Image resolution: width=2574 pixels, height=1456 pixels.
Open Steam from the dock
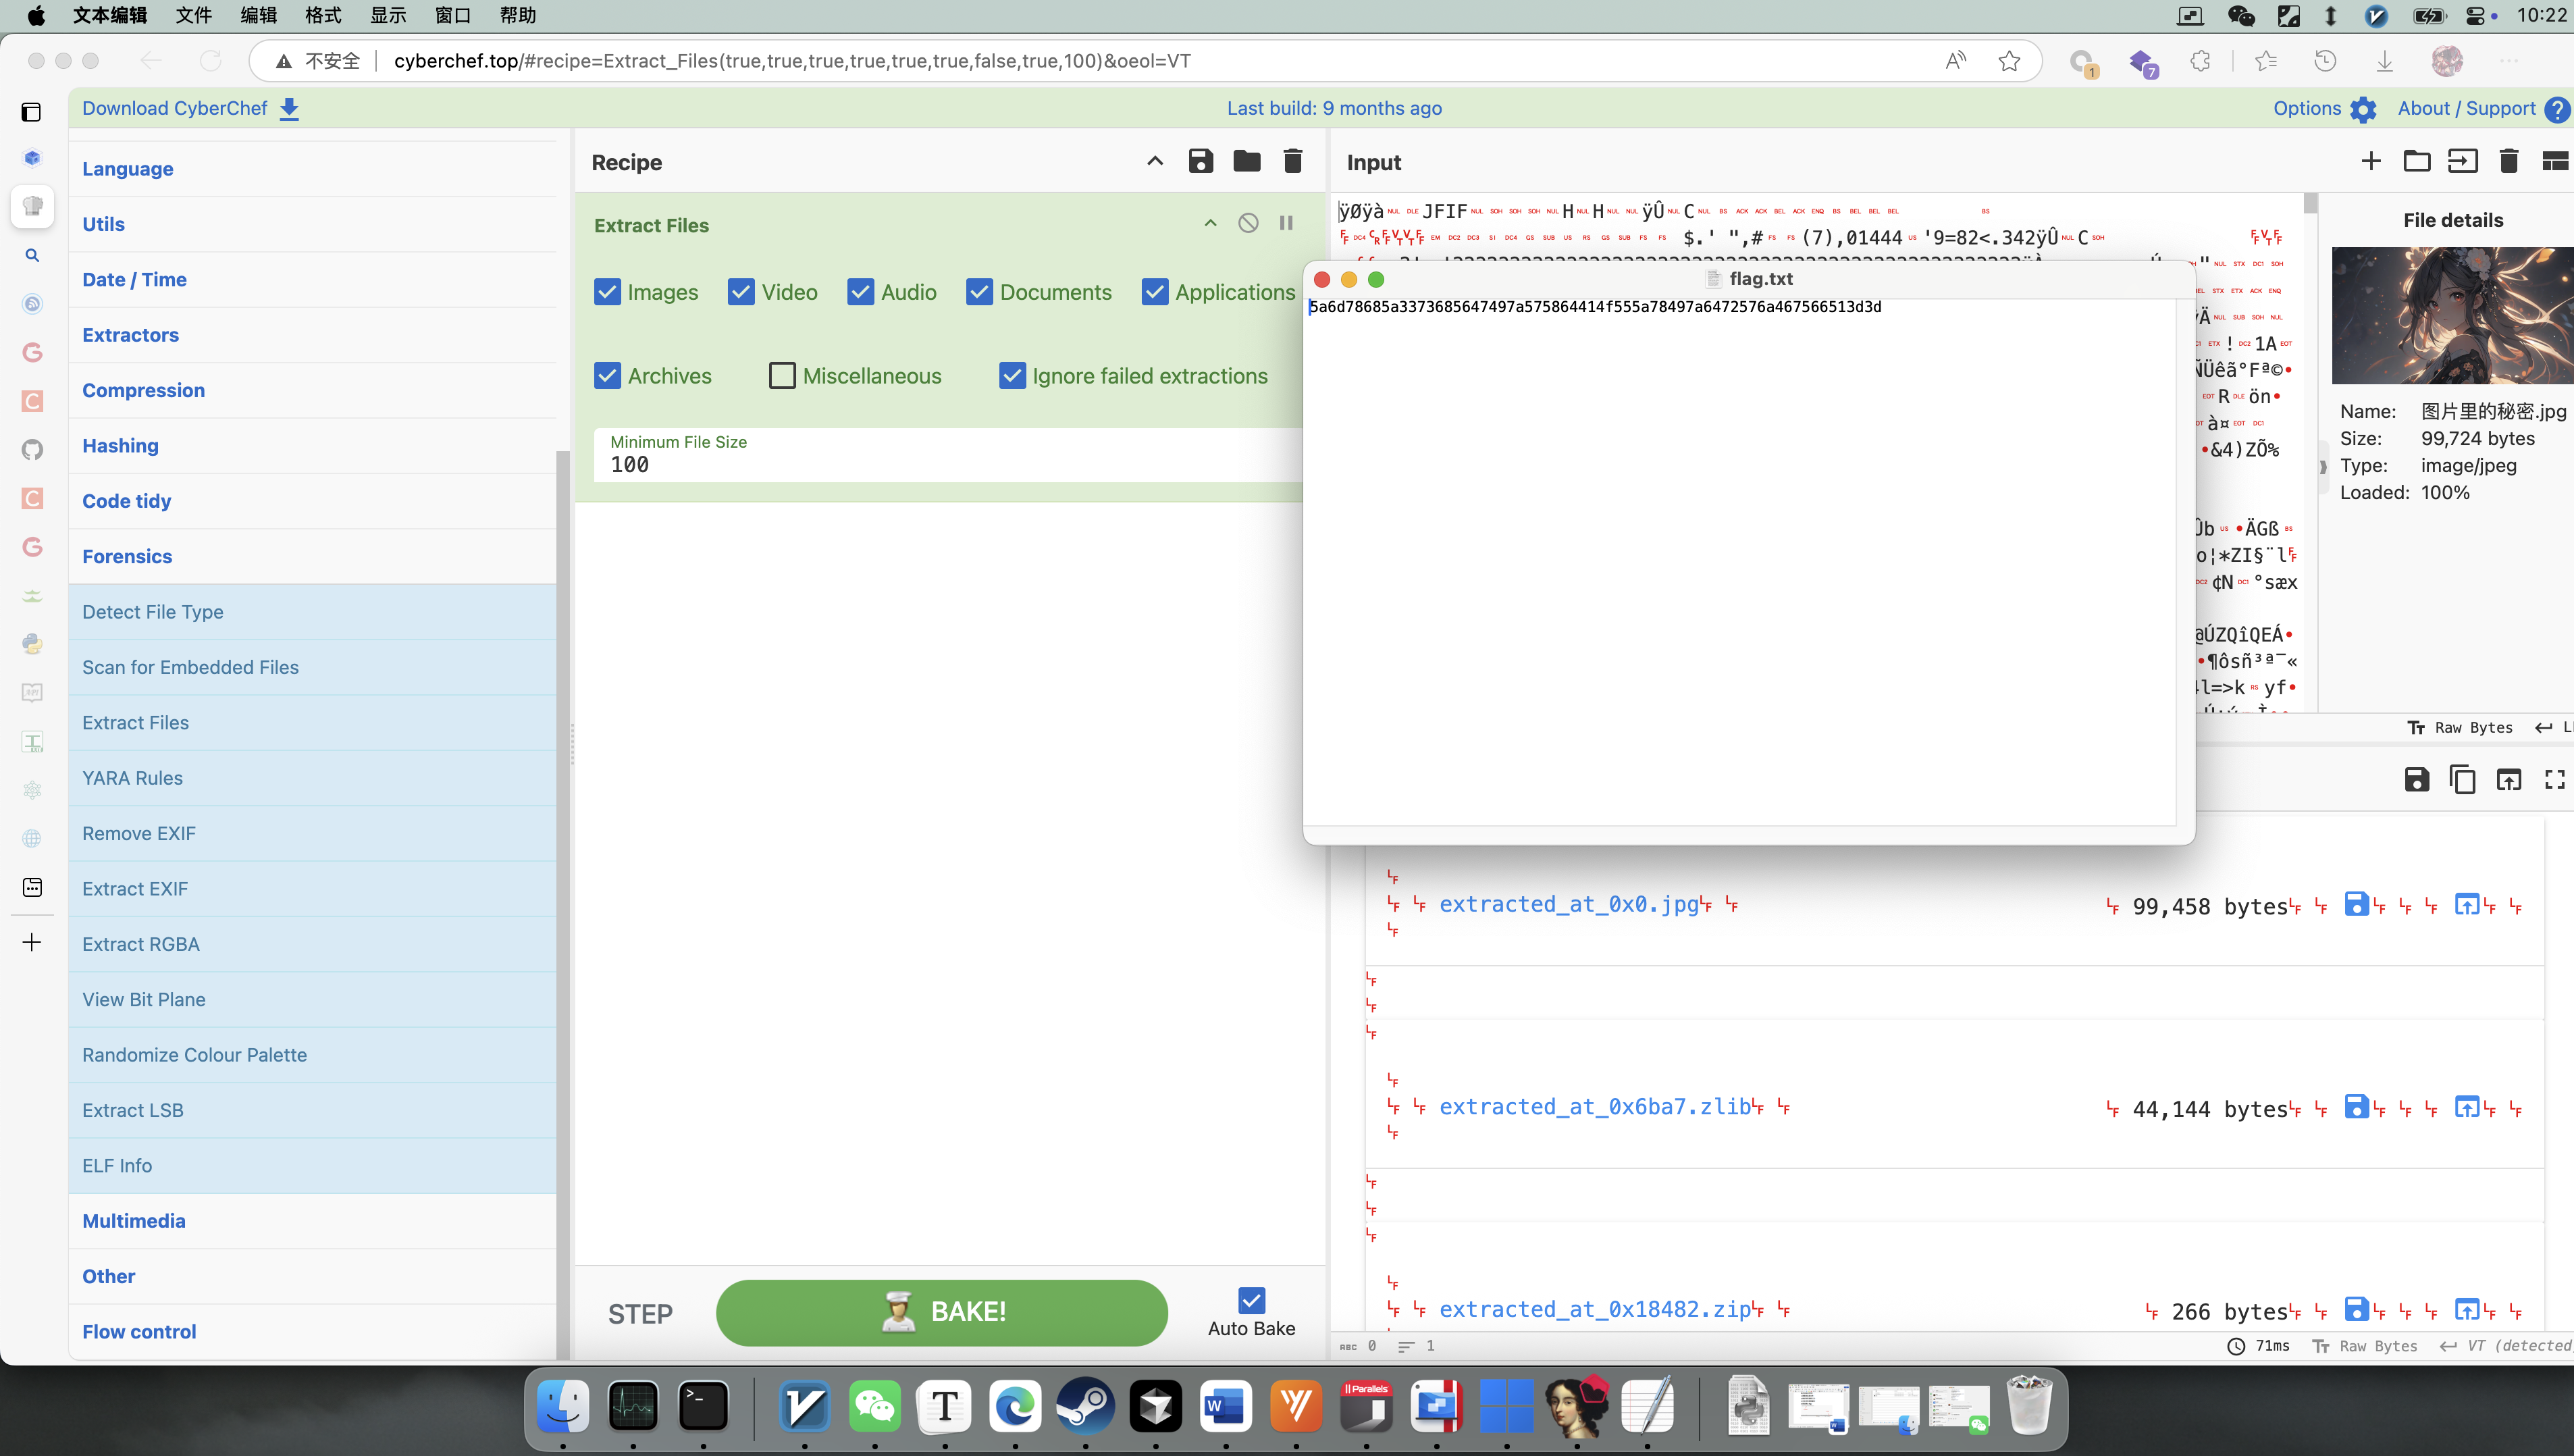pos(1086,1406)
